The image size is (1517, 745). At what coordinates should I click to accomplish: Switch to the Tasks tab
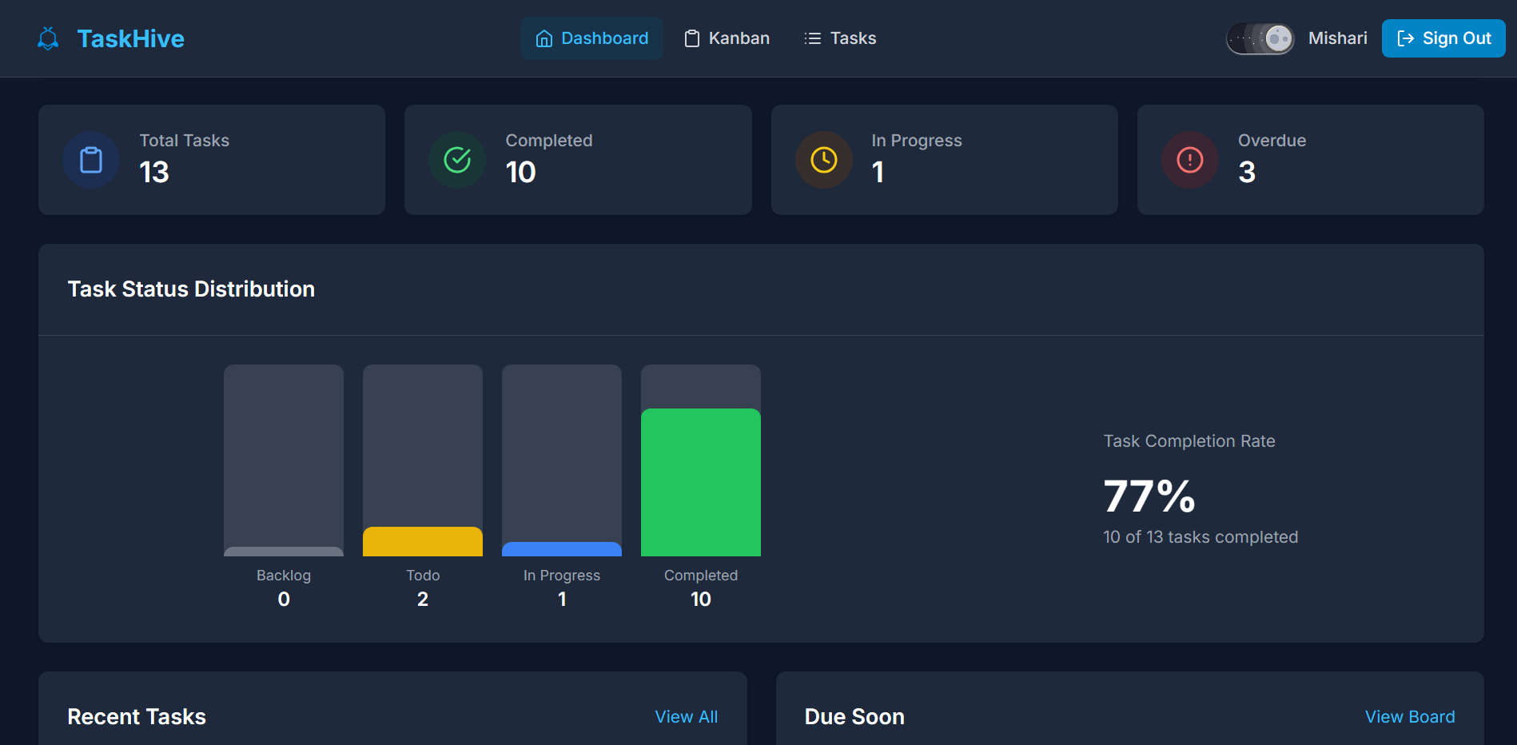pyautogui.click(x=841, y=38)
